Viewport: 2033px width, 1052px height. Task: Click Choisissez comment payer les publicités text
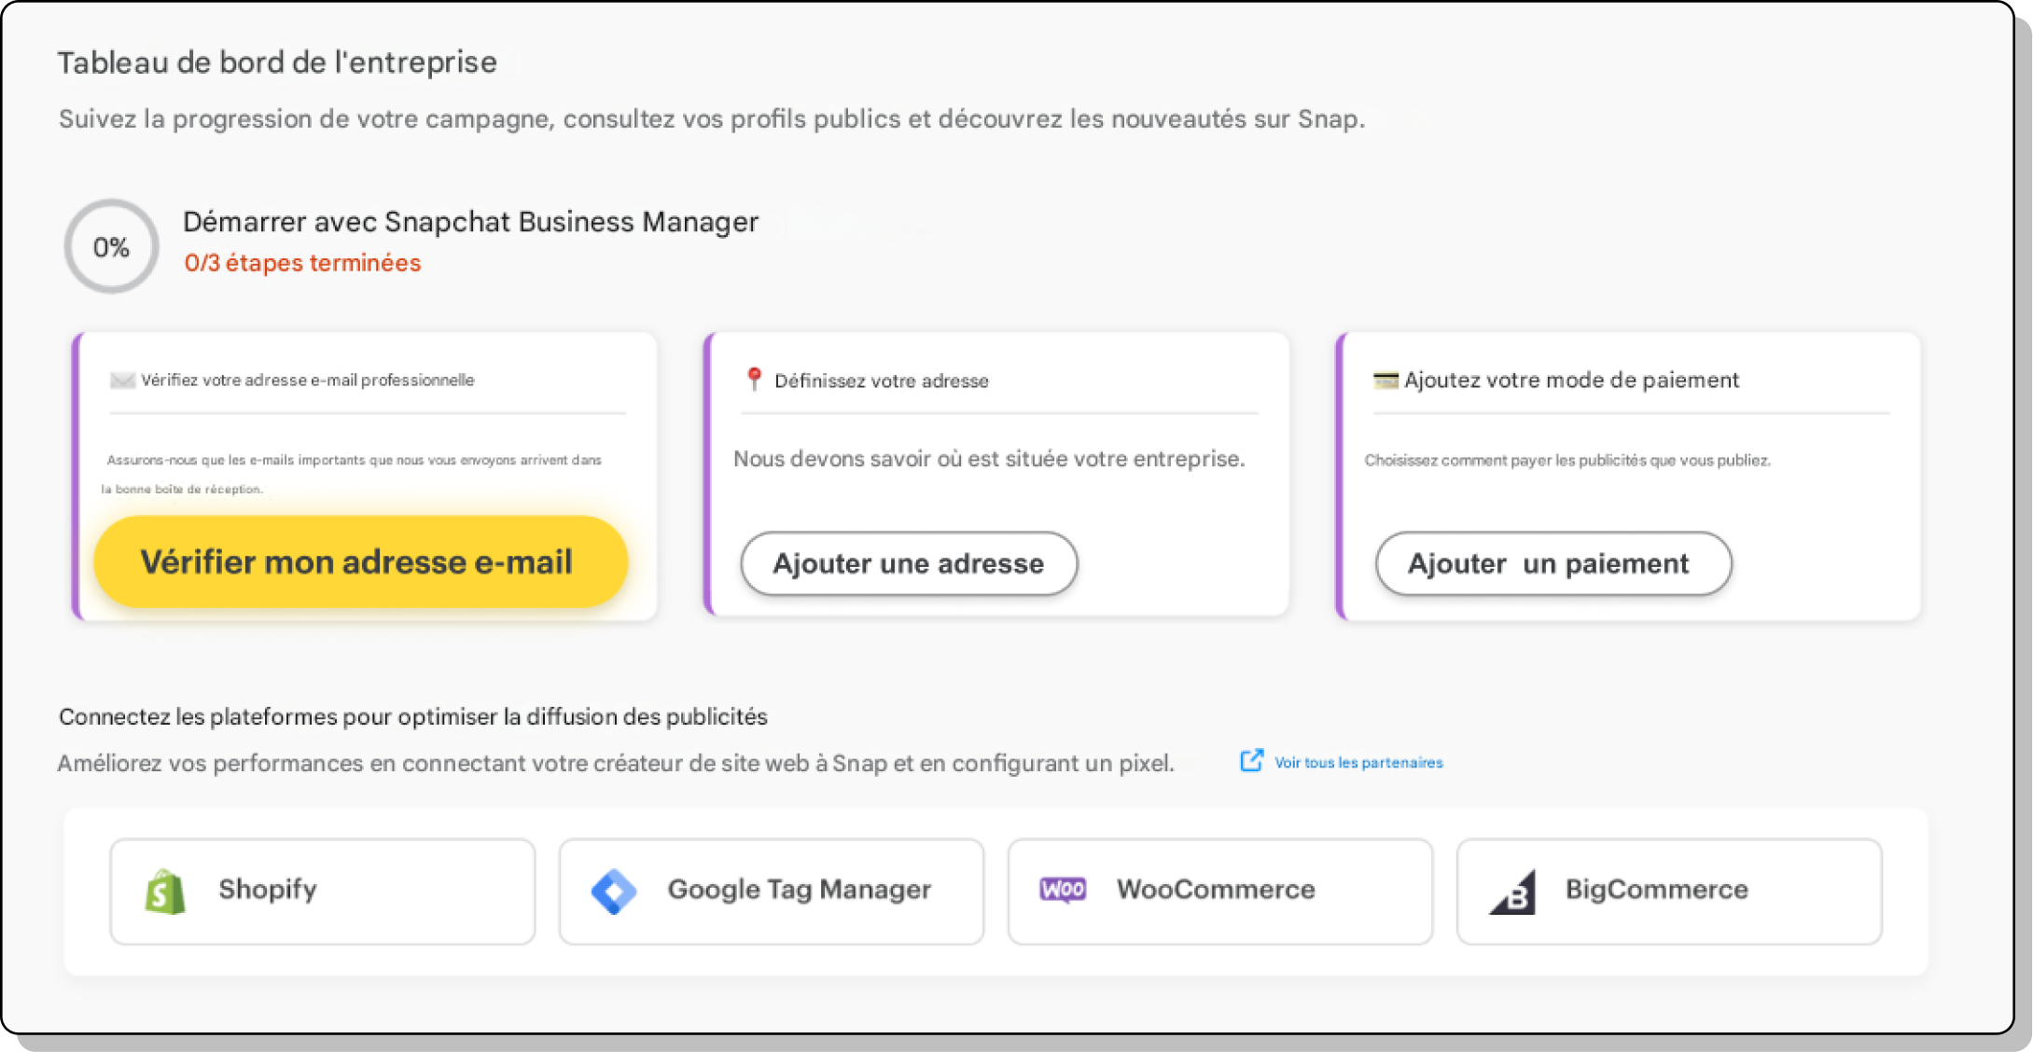pyautogui.click(x=1567, y=460)
